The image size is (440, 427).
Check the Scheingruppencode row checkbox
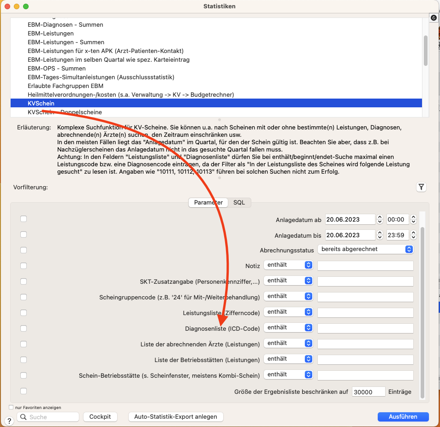click(24, 297)
